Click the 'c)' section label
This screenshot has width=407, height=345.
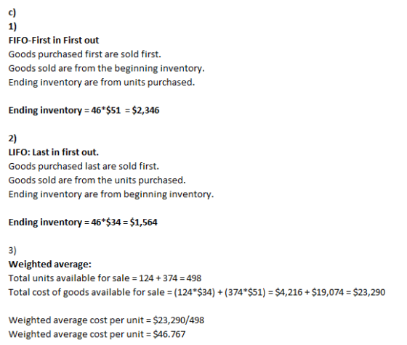point(12,12)
